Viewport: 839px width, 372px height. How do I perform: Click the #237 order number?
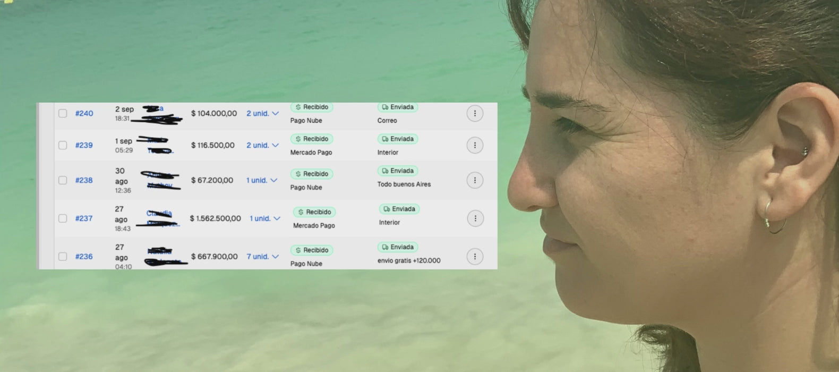click(x=84, y=218)
